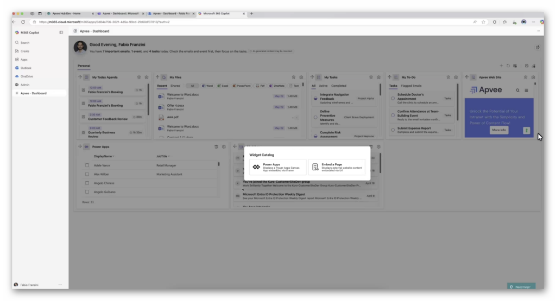Open My To-Do widget settings gear
Viewport: 556px width, 301px height.
coord(456,77)
